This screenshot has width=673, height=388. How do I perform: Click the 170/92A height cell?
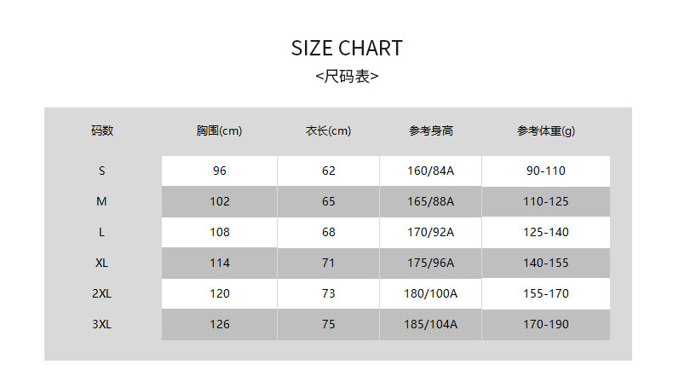tap(430, 232)
